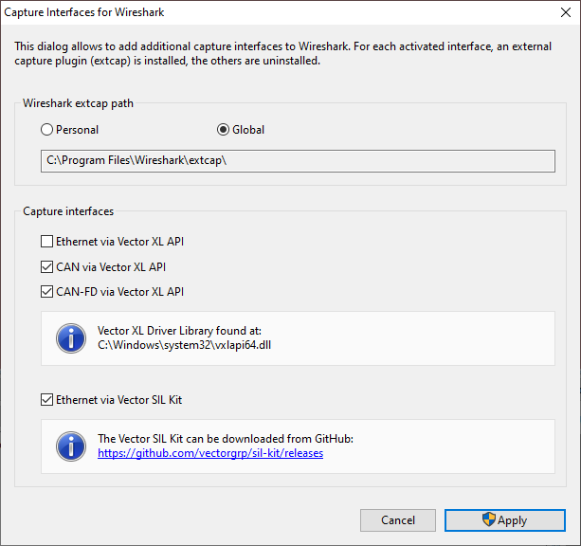Open the sil-kit releases GitHub link
Image resolution: width=581 pixels, height=546 pixels.
point(210,453)
